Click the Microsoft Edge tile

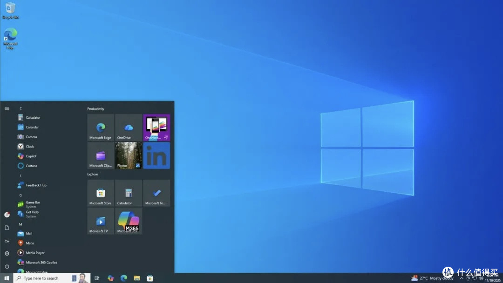coord(101,128)
